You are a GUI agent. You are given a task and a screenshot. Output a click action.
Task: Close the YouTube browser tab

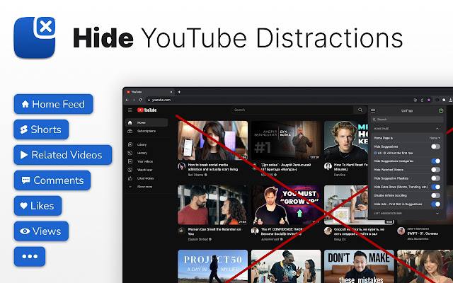pyautogui.click(x=171, y=92)
